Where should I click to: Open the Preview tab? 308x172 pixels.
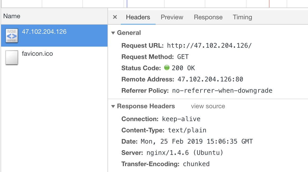tap(172, 17)
